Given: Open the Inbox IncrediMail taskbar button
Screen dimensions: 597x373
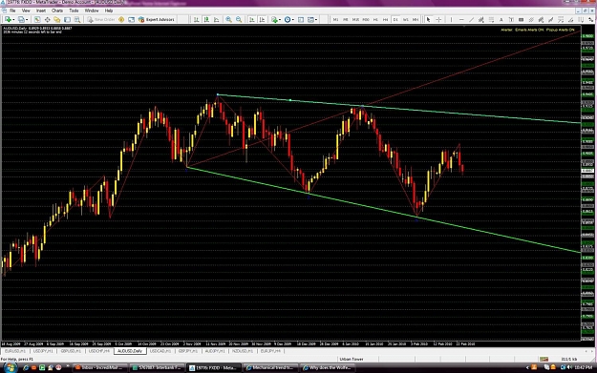Looking at the screenshot, I should coord(100,367).
